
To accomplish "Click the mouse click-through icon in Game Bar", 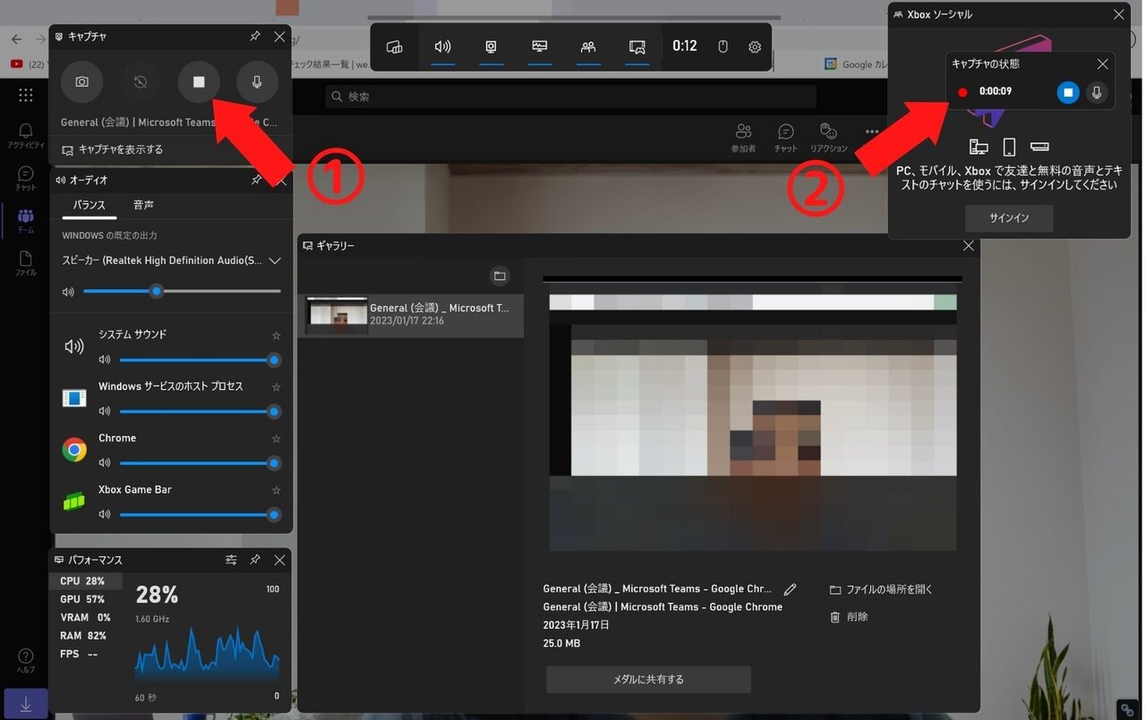I will (x=723, y=47).
